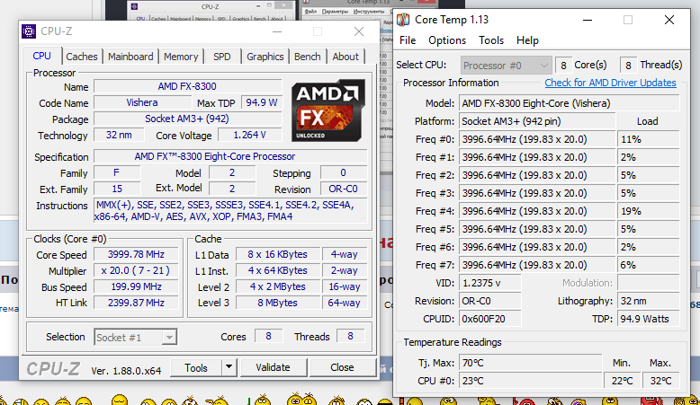Click the Min temperature 22°C value
This screenshot has width=700, height=405.
[x=623, y=381]
